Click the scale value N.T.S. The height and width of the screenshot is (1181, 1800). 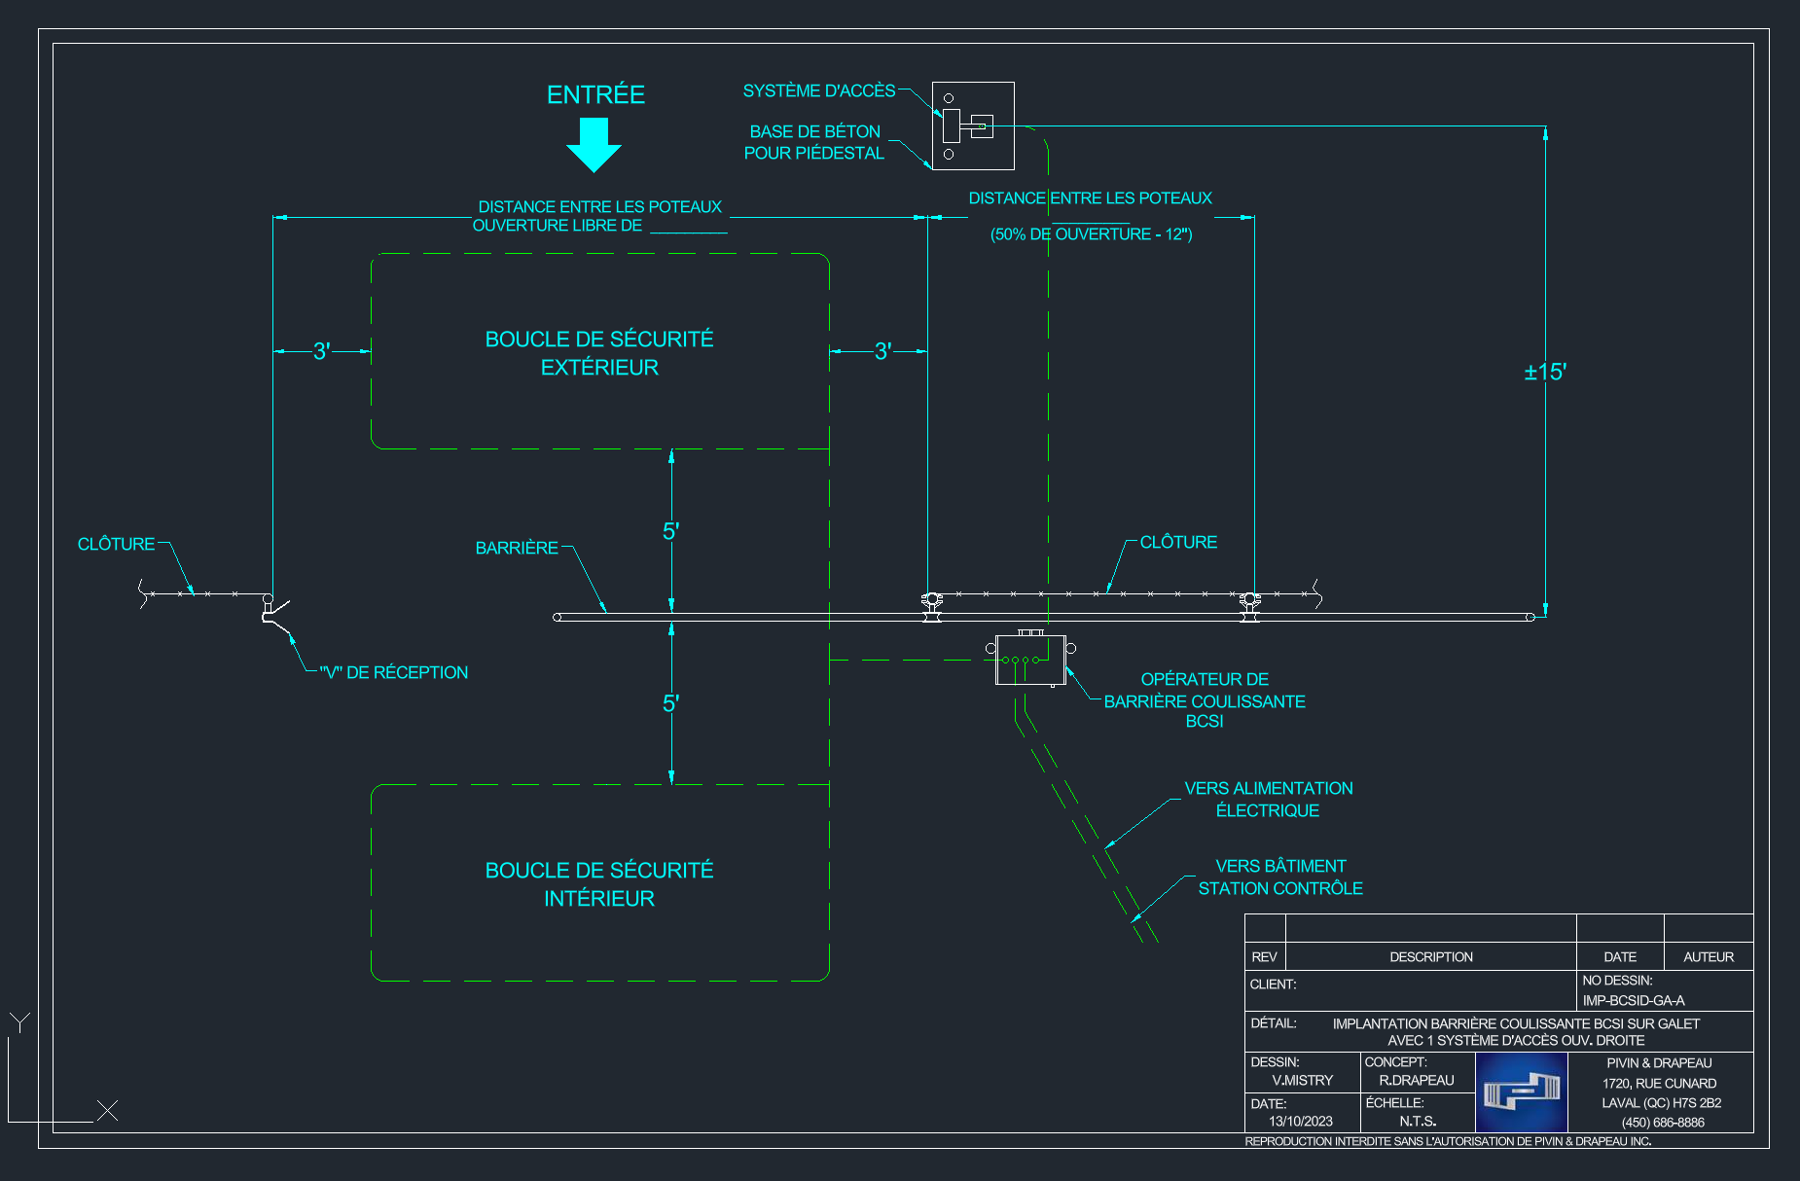(x=1418, y=1122)
